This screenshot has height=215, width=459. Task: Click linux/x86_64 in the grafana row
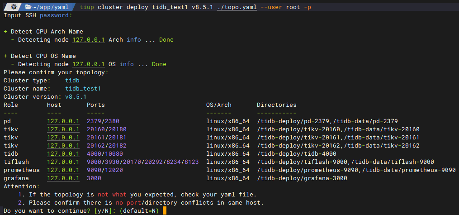point(228,178)
